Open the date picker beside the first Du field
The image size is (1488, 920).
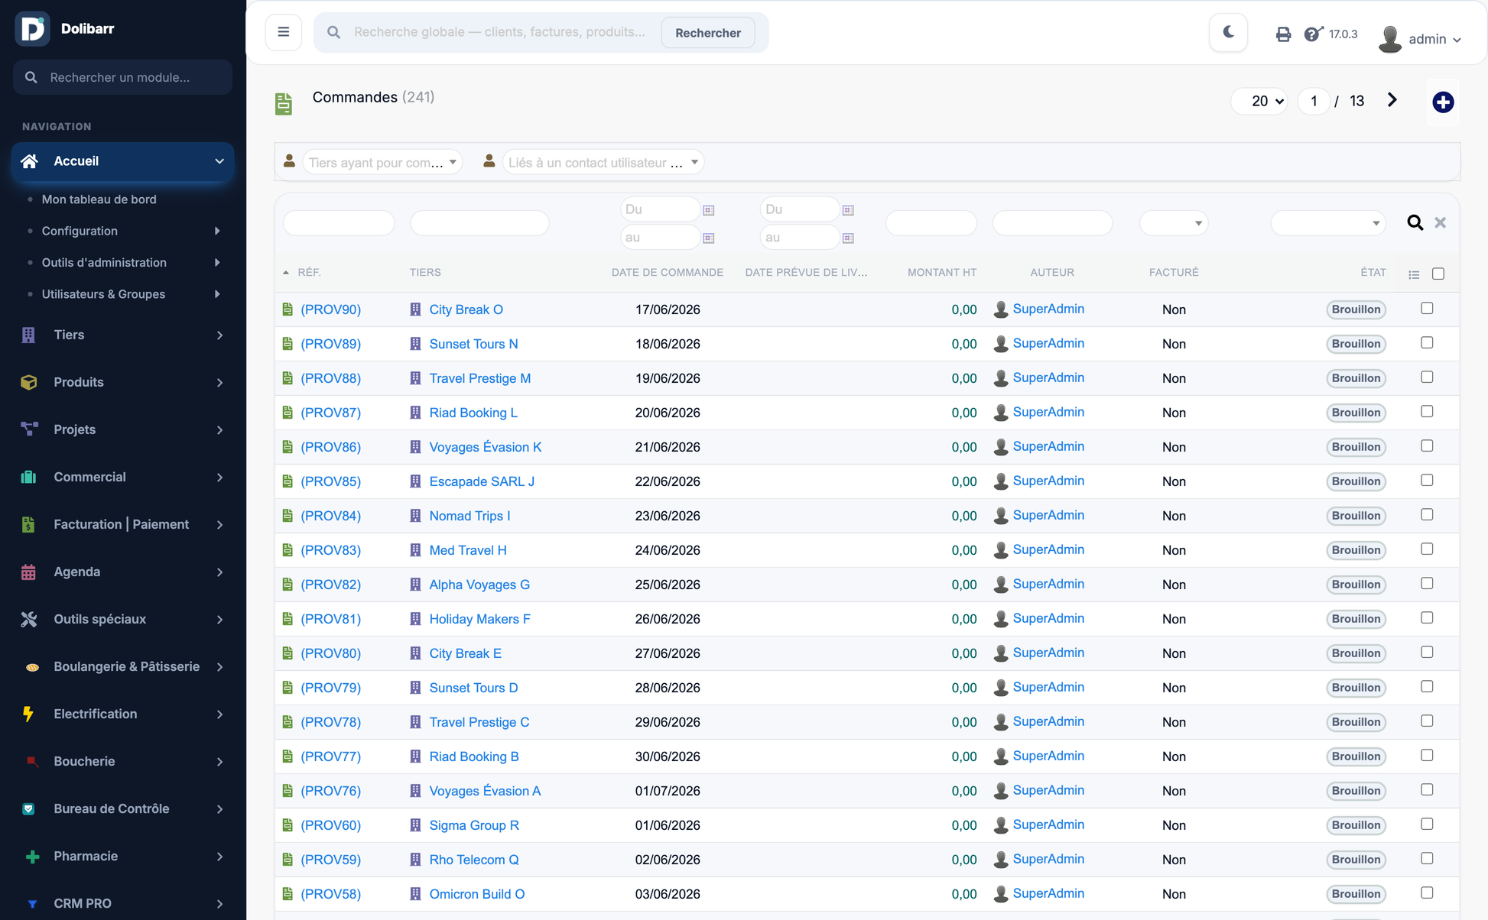click(x=709, y=209)
